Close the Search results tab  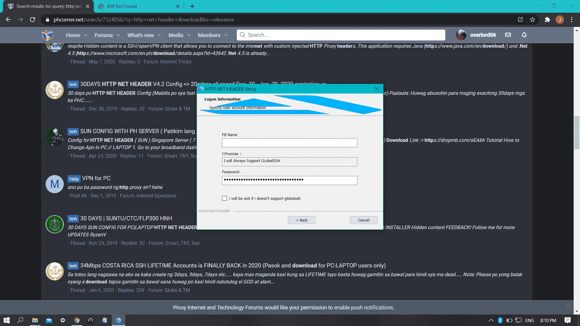(88, 6)
